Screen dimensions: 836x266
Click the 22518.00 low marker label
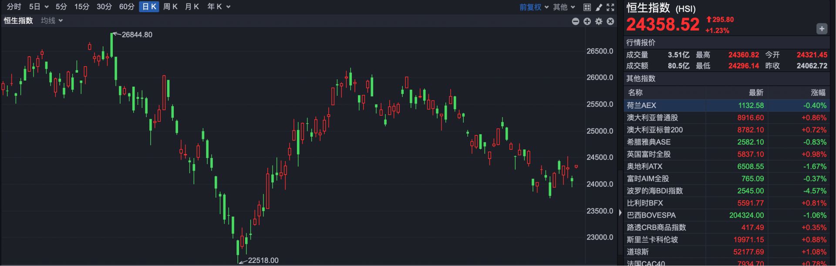tap(263, 260)
